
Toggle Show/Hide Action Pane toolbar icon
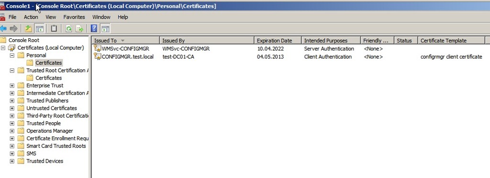point(105,29)
